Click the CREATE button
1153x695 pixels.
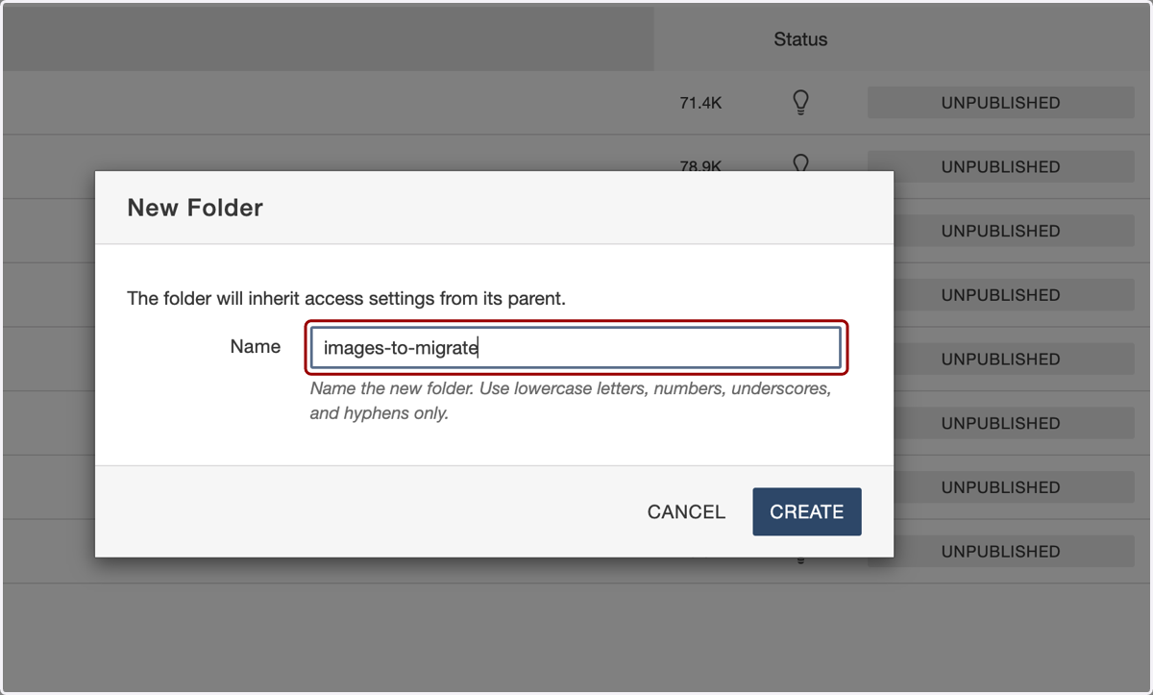[x=807, y=512]
